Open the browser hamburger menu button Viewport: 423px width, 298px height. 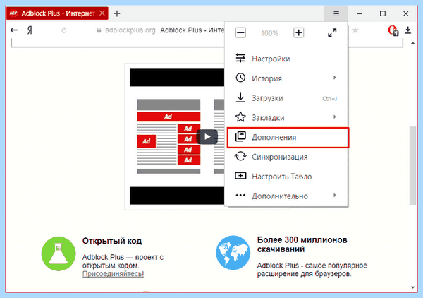tap(336, 13)
